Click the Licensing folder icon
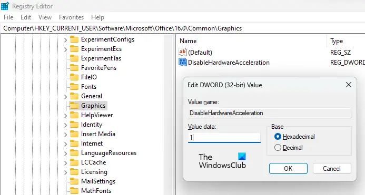The width and height of the screenshot is (365, 195). 74,172
